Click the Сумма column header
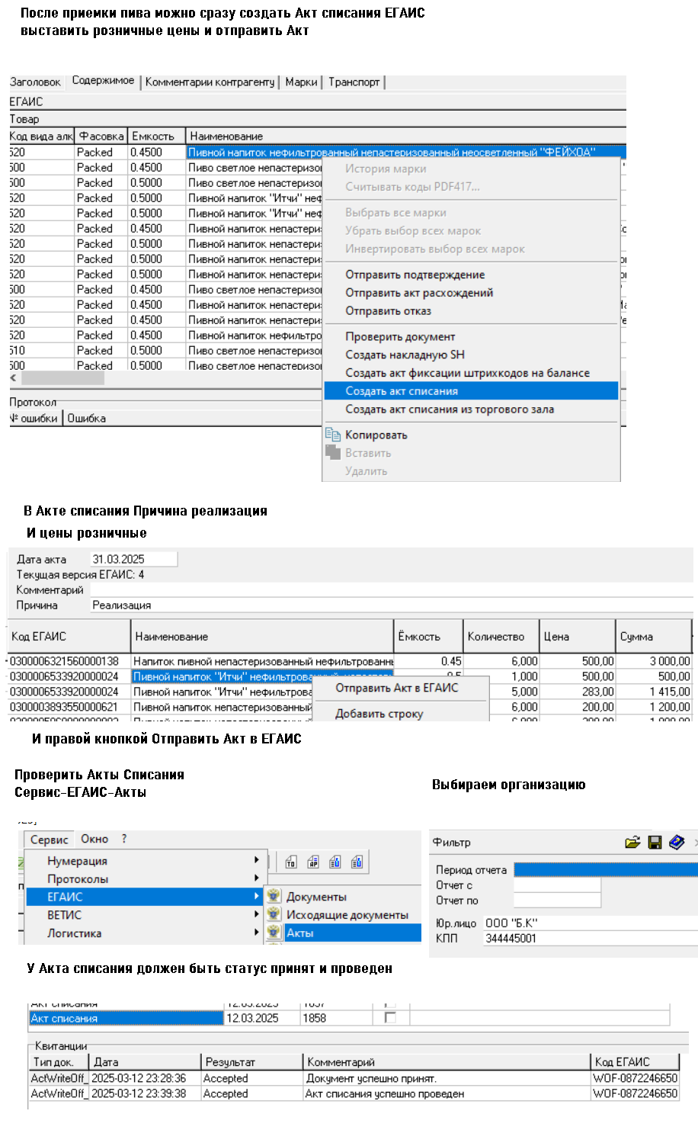The height and width of the screenshot is (1127, 698). tap(654, 637)
